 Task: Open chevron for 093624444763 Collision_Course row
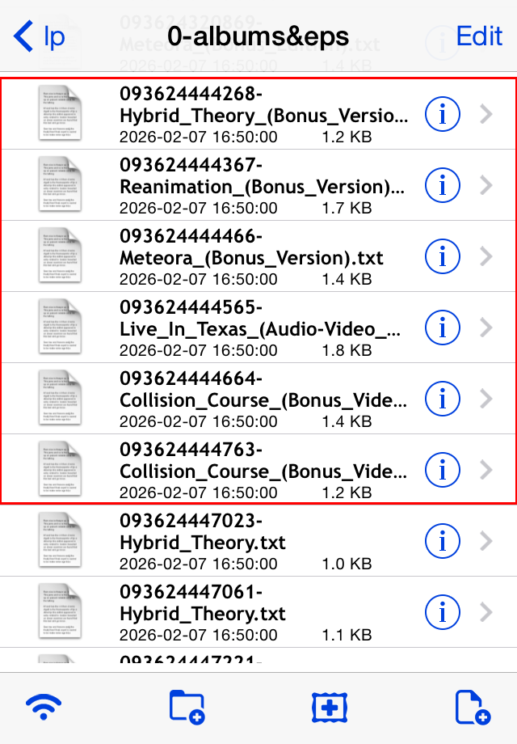tap(486, 470)
